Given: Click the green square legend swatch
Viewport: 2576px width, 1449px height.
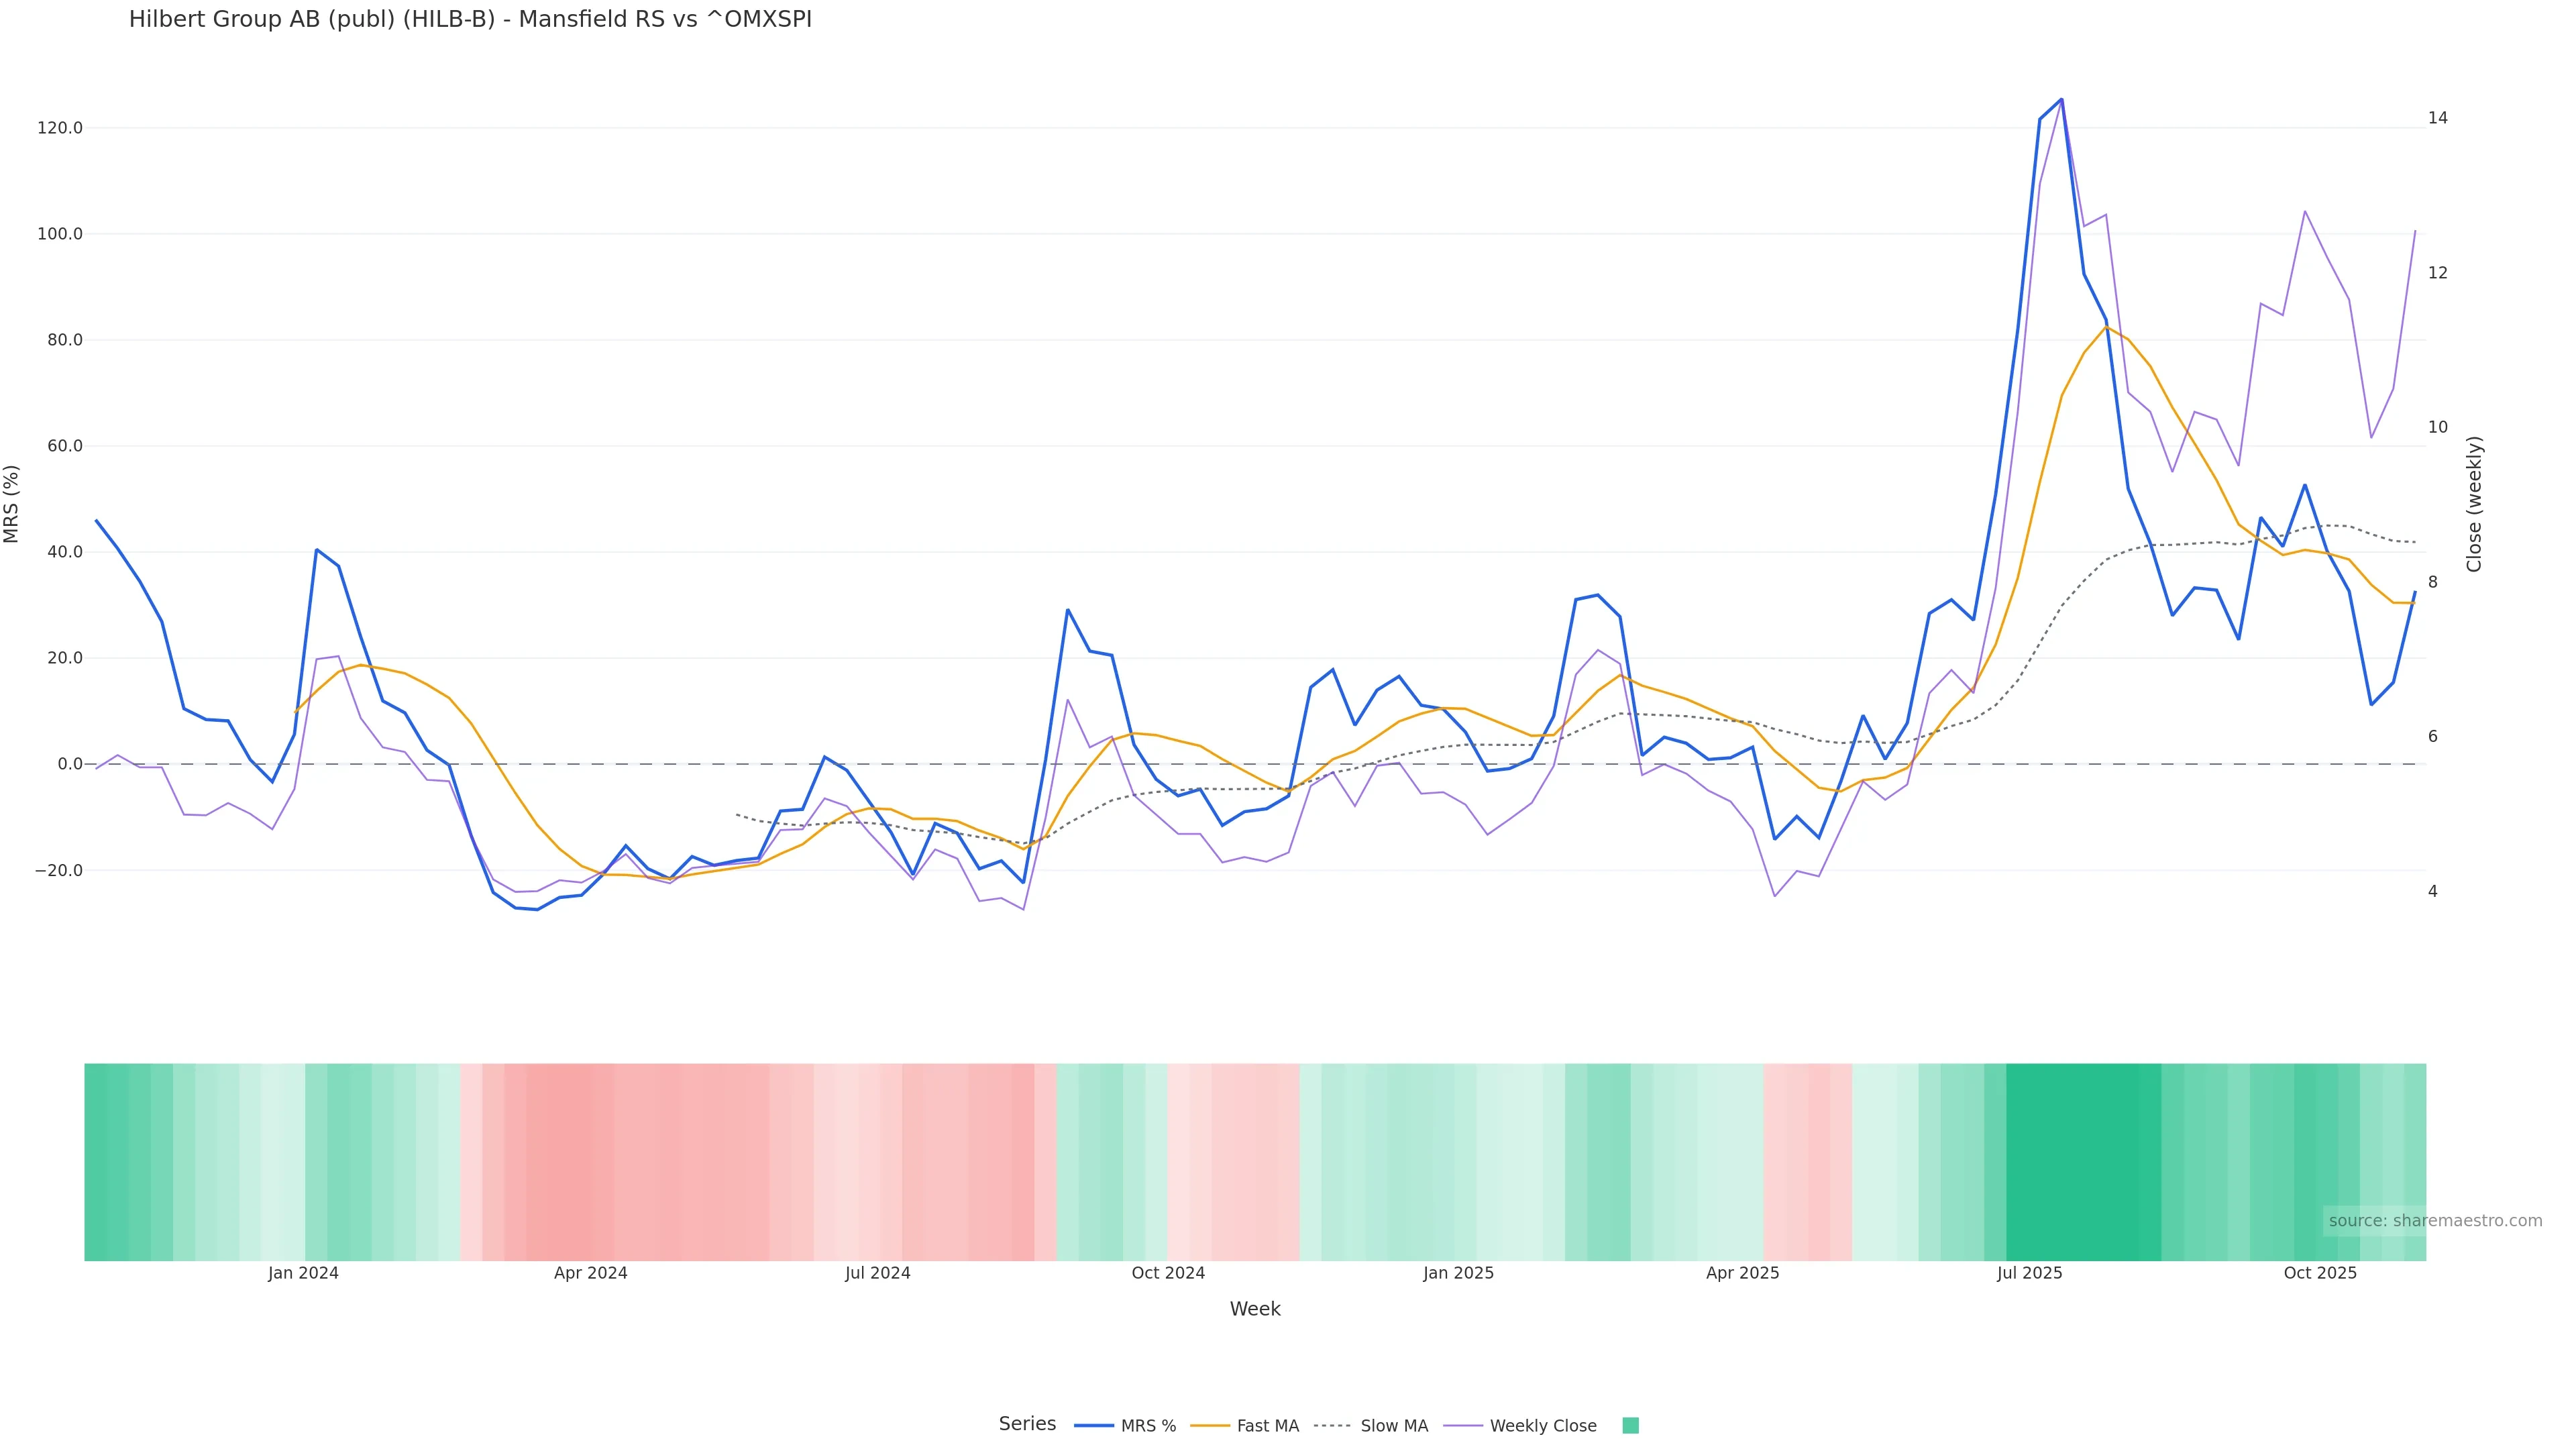Looking at the screenshot, I should click(1630, 1426).
